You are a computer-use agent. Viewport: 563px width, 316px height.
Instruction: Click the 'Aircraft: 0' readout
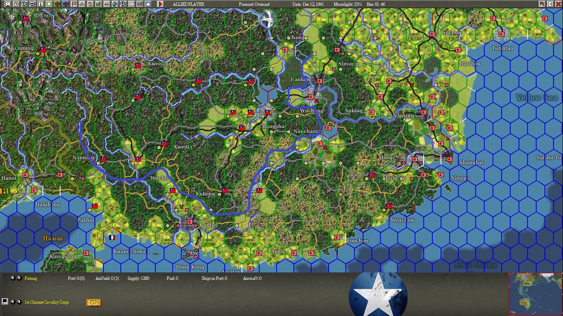tap(252, 279)
